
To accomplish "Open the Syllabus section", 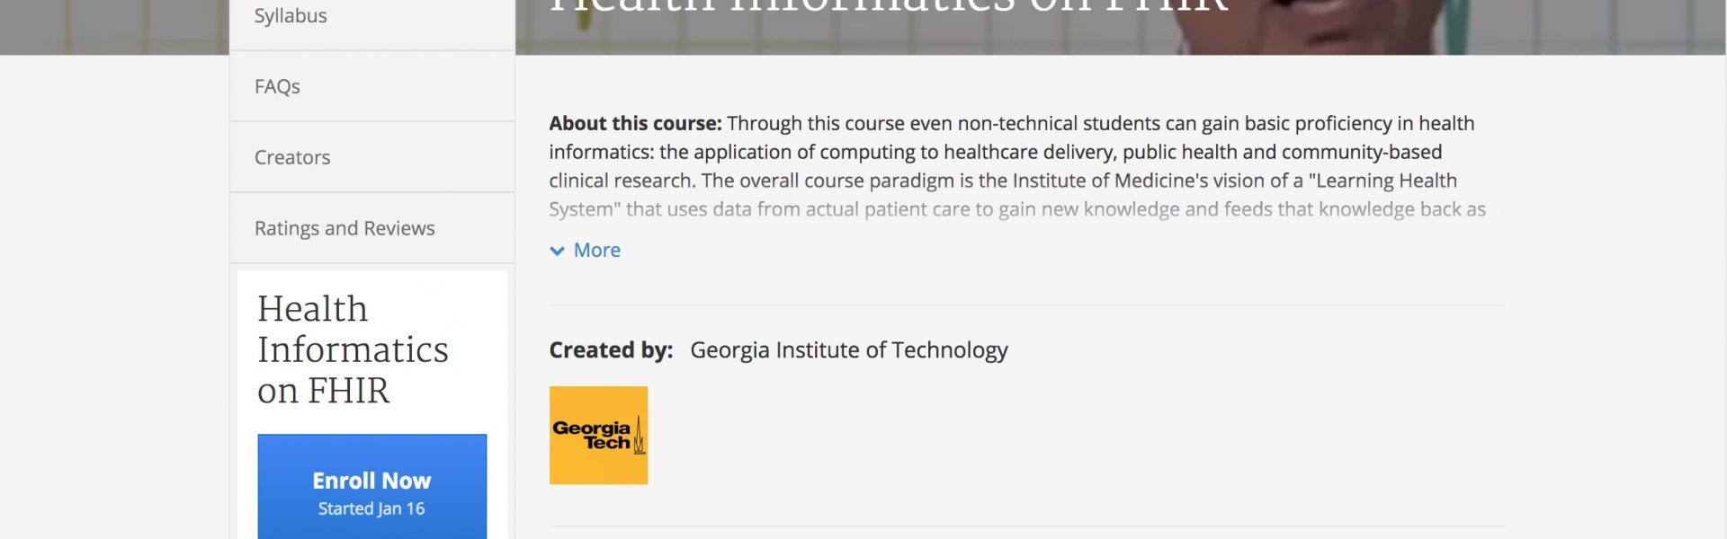I will pyautogui.click(x=371, y=18).
